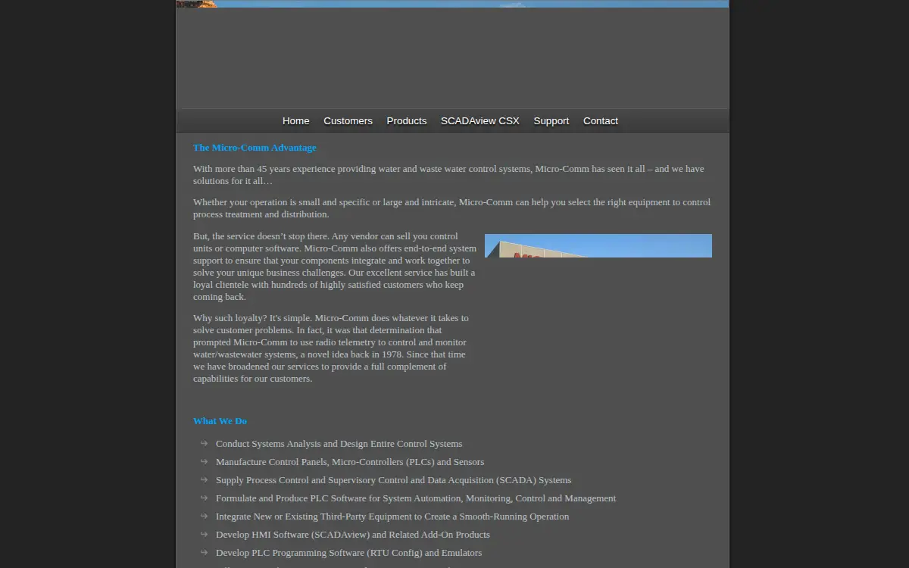Screen dimensions: 909x568
Task: Click the arrow bullet beside 'Manufacture Control Panels'
Action: (204, 461)
